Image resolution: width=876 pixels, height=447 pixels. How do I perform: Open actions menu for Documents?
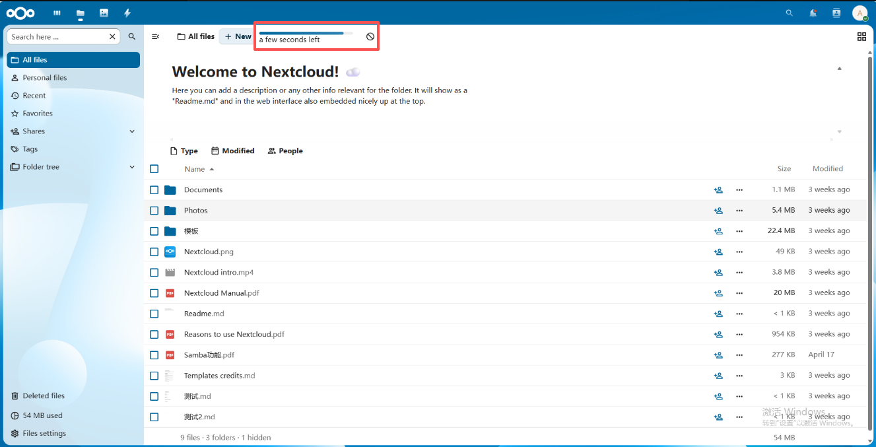(x=739, y=189)
